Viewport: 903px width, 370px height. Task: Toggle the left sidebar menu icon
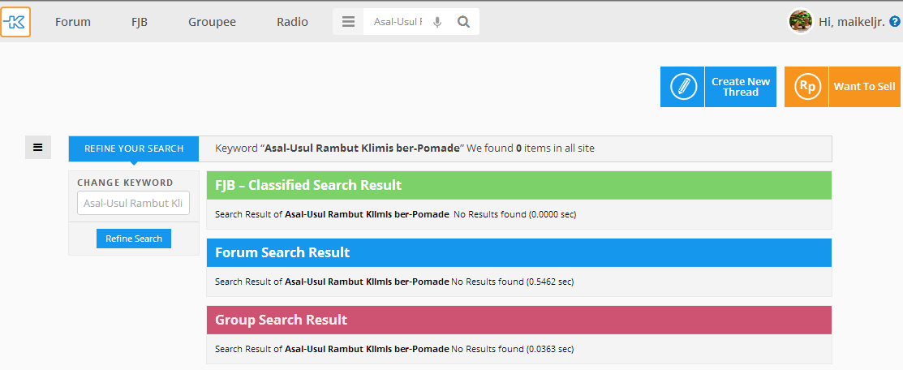38,147
